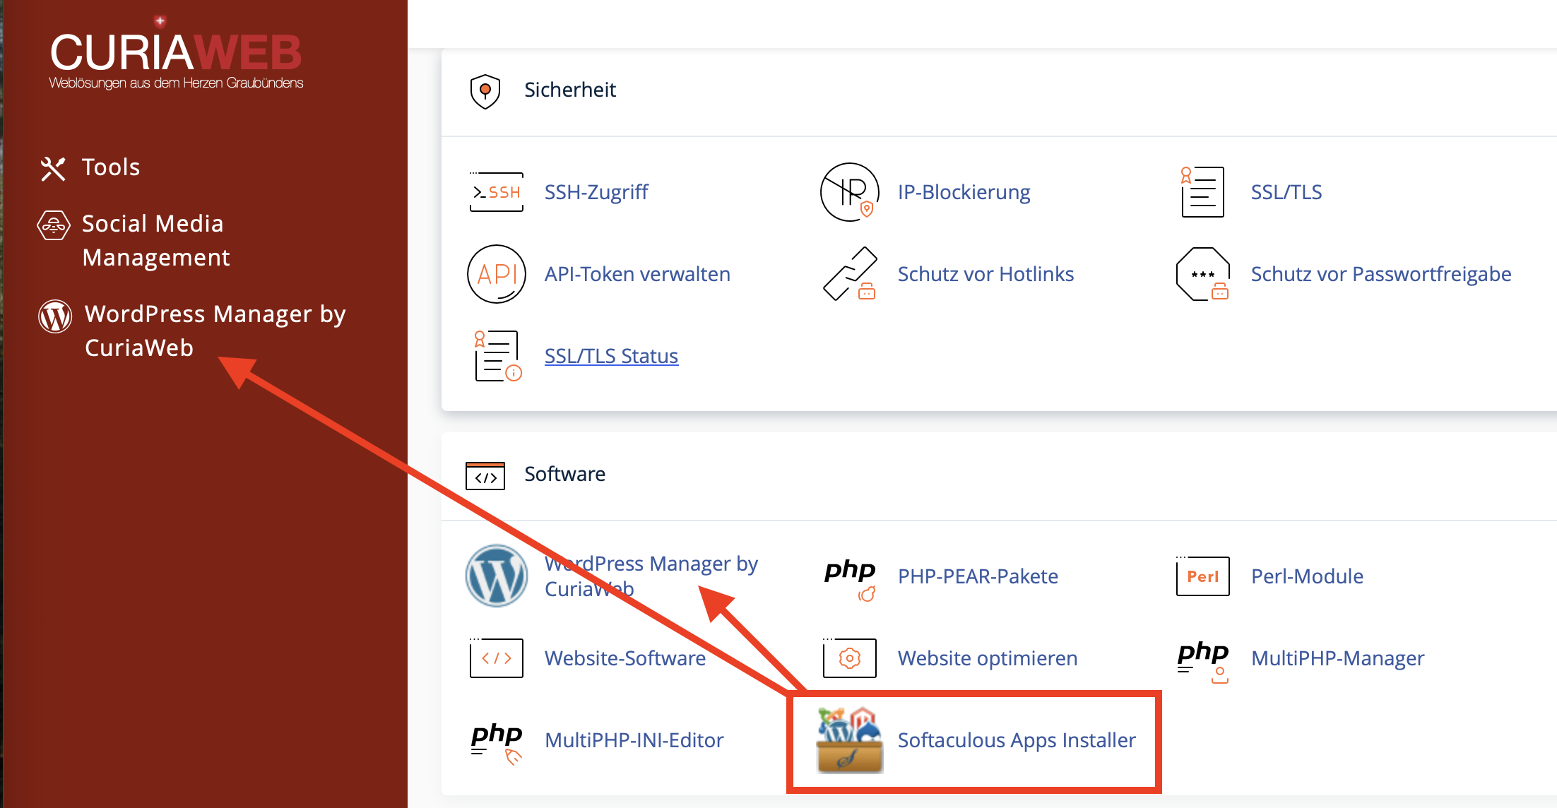The image size is (1557, 808).
Task: Open MultiPHP-Manager
Action: [1337, 658]
